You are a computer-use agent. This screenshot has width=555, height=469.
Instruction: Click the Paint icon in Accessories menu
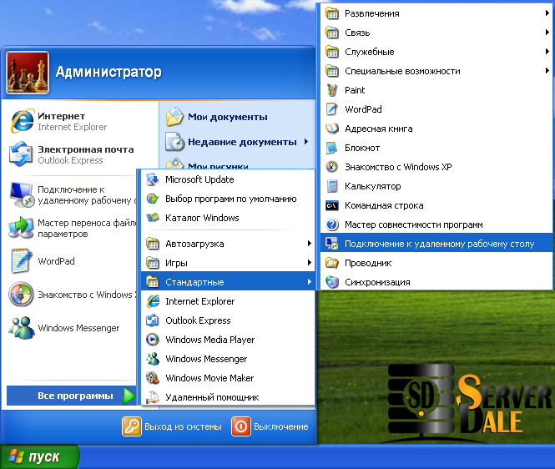[x=332, y=90]
